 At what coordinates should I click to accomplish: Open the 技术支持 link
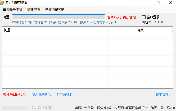(x=162, y=94)
